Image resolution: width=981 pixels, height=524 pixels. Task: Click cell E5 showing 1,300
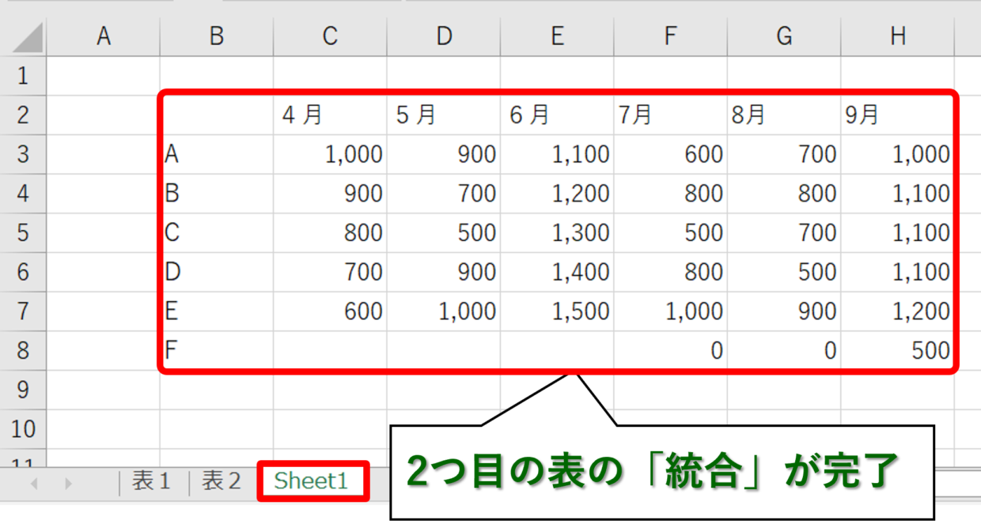point(557,233)
